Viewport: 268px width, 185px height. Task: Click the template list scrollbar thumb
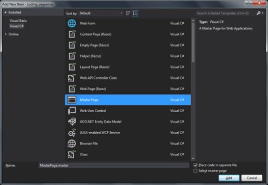(193, 42)
